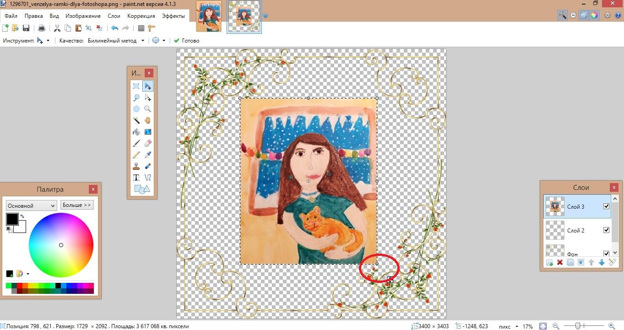The image size is (624, 330).
Task: Open the Файл menu
Action: point(11,16)
